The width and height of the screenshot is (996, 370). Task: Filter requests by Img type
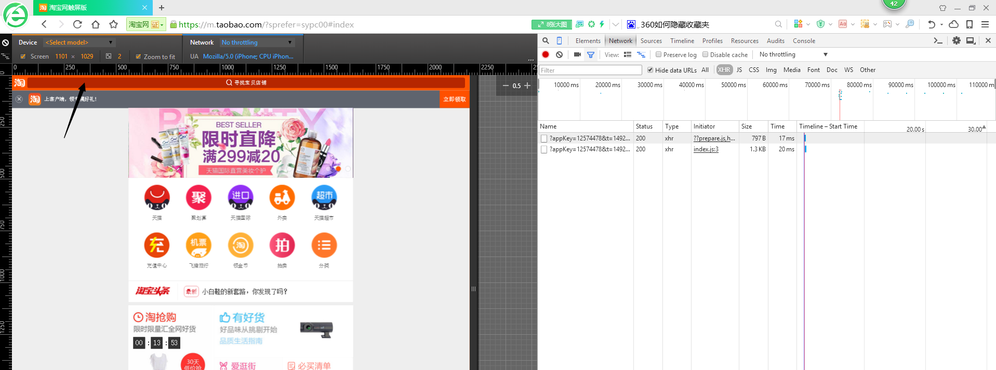[x=771, y=70]
